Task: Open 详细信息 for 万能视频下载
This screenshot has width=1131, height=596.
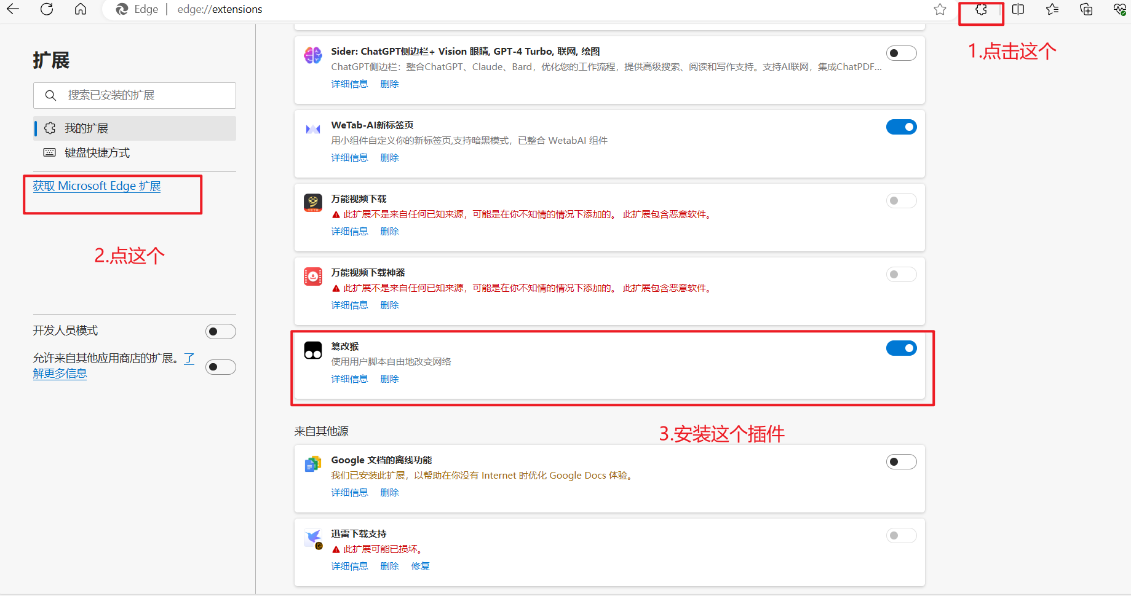Action: (x=349, y=232)
